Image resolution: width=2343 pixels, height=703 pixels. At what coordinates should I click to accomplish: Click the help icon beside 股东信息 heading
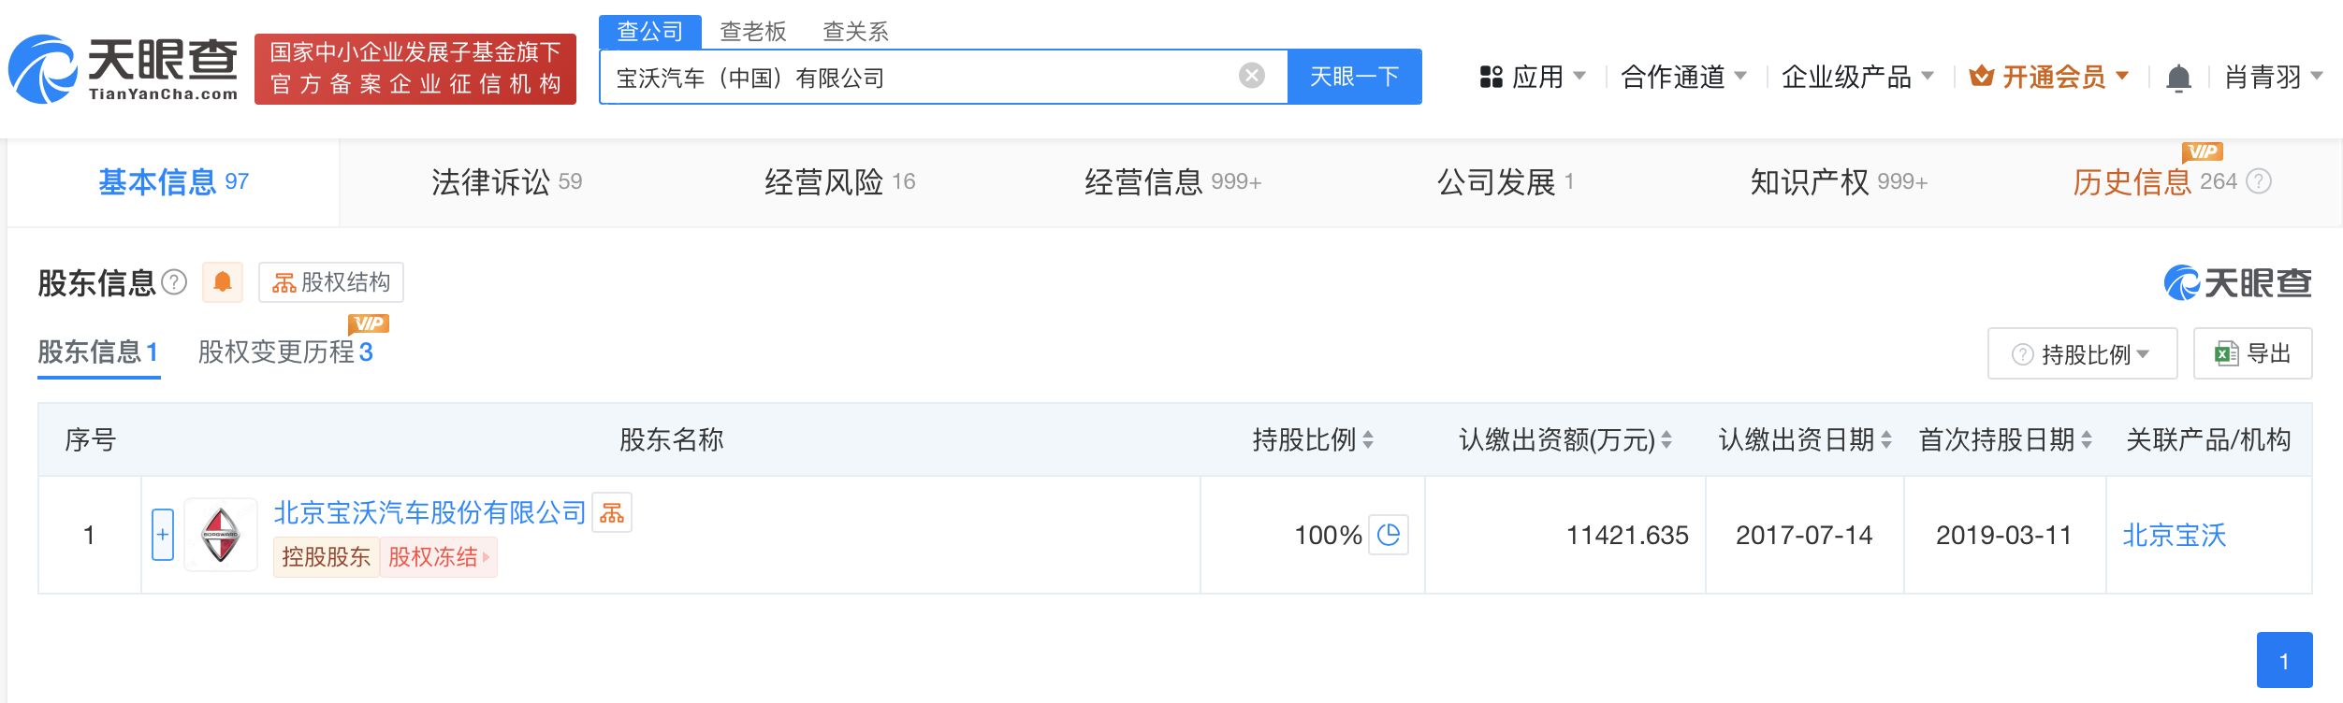(x=175, y=282)
